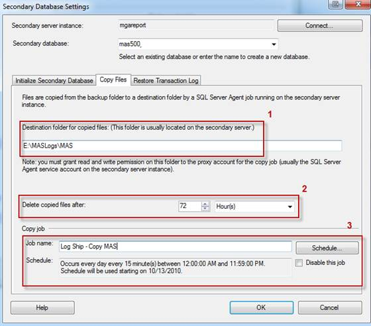This screenshot has height=326, width=371.
Task: Click the 72 value field
Action: (x=190, y=206)
